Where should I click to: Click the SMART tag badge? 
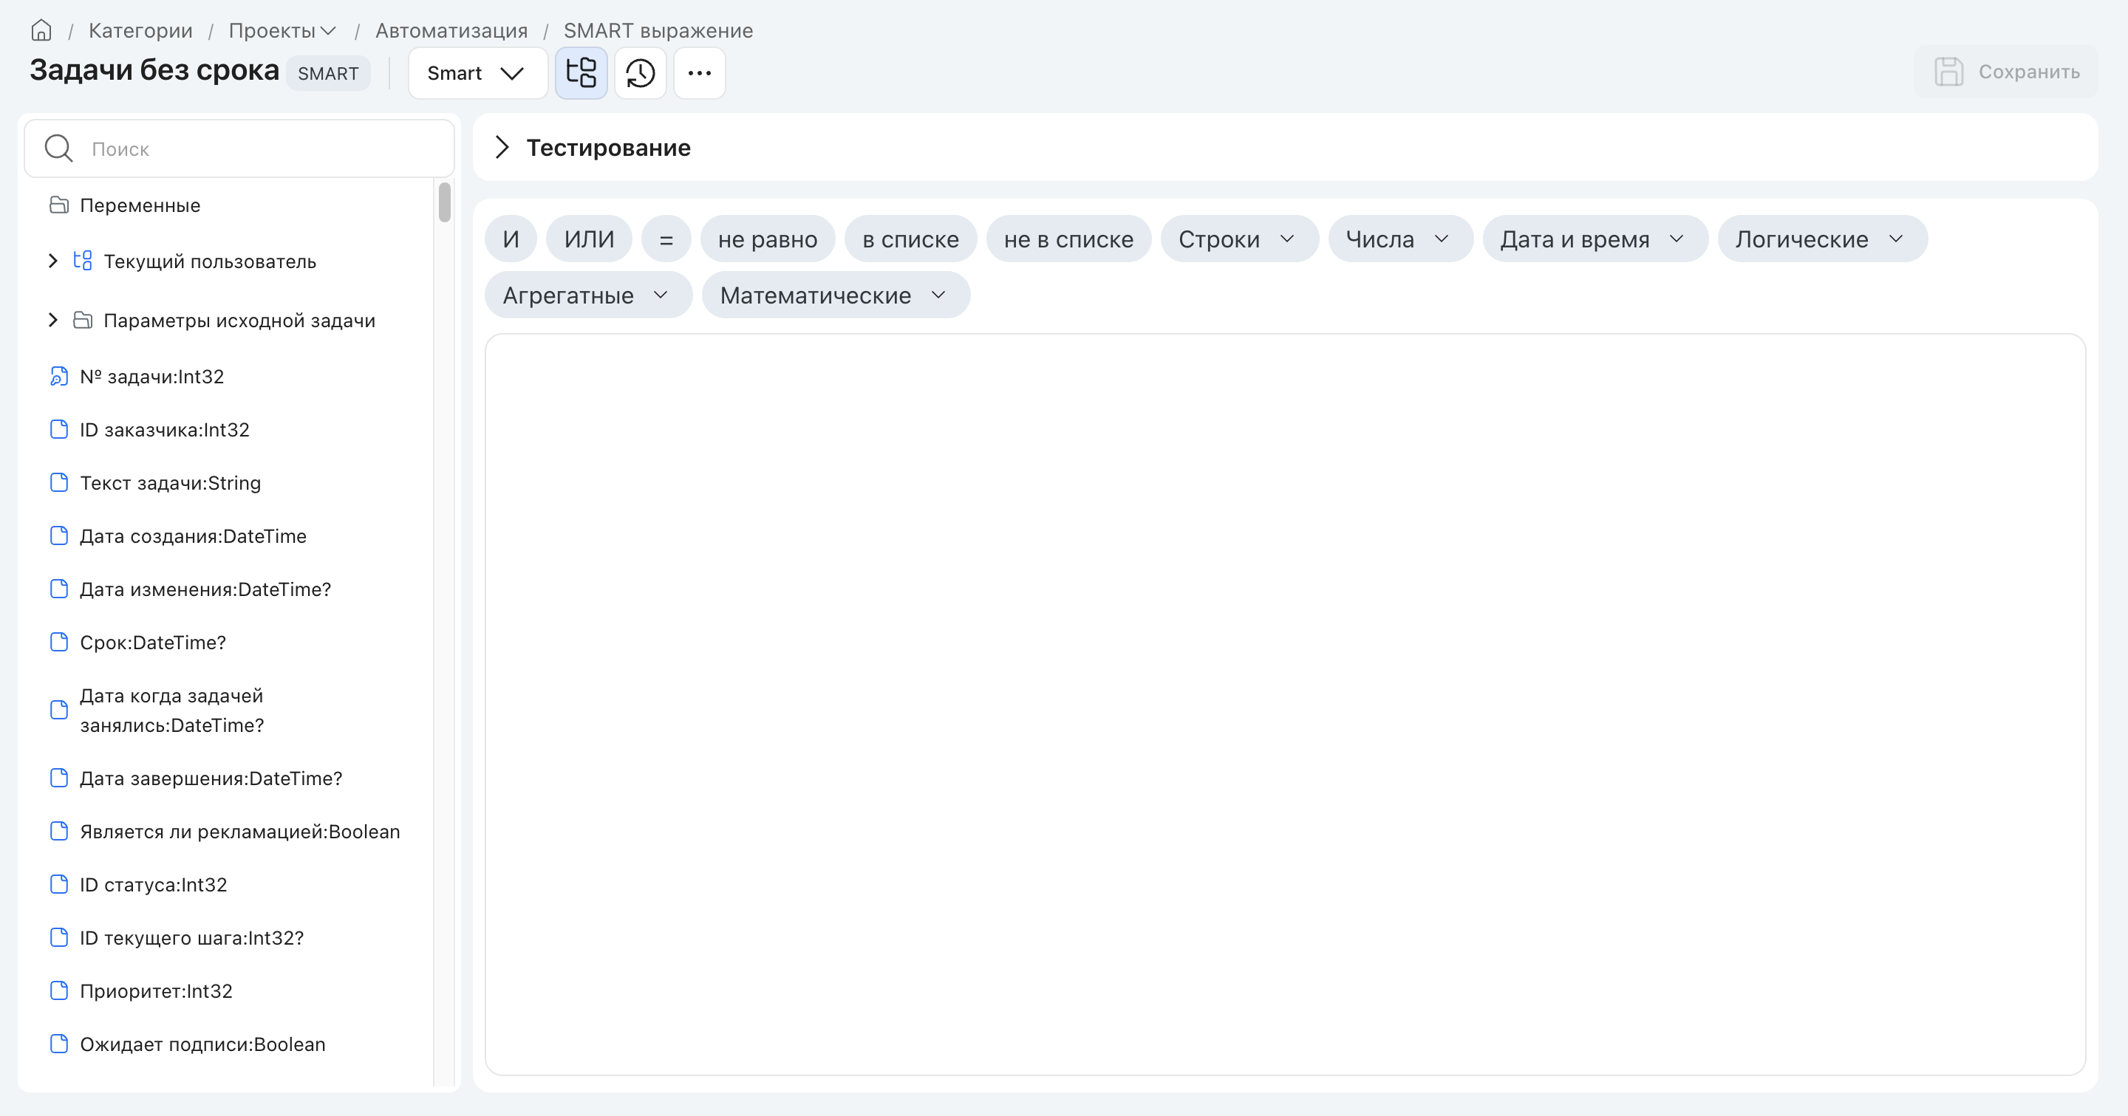tap(328, 73)
